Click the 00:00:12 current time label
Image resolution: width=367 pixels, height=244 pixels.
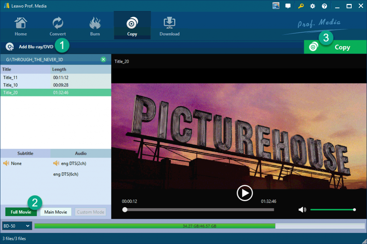click(129, 201)
